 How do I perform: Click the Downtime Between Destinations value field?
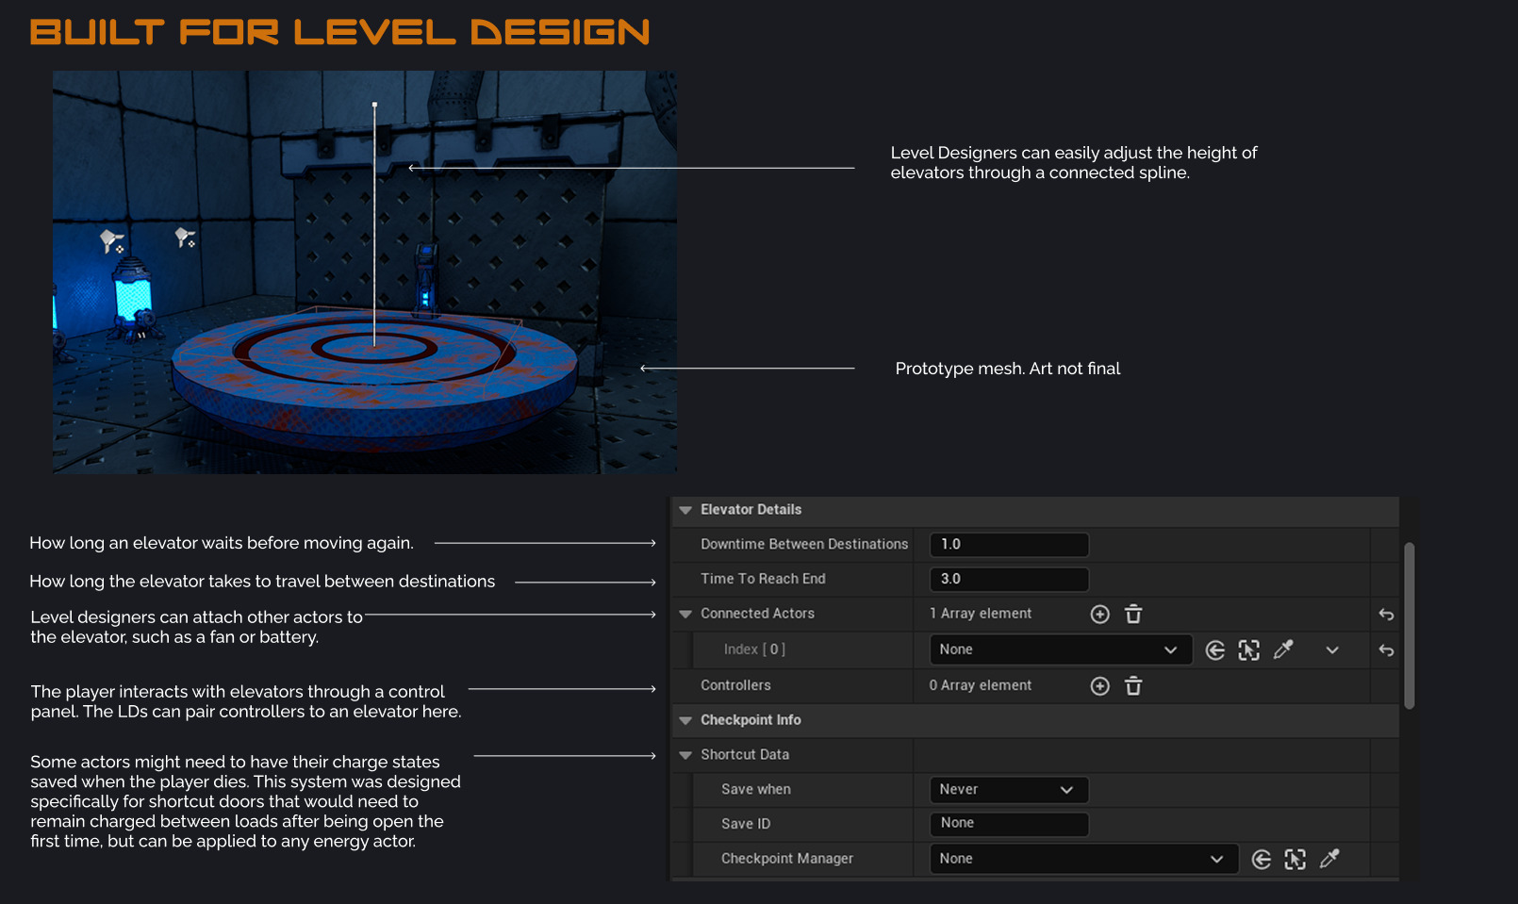(x=1008, y=545)
